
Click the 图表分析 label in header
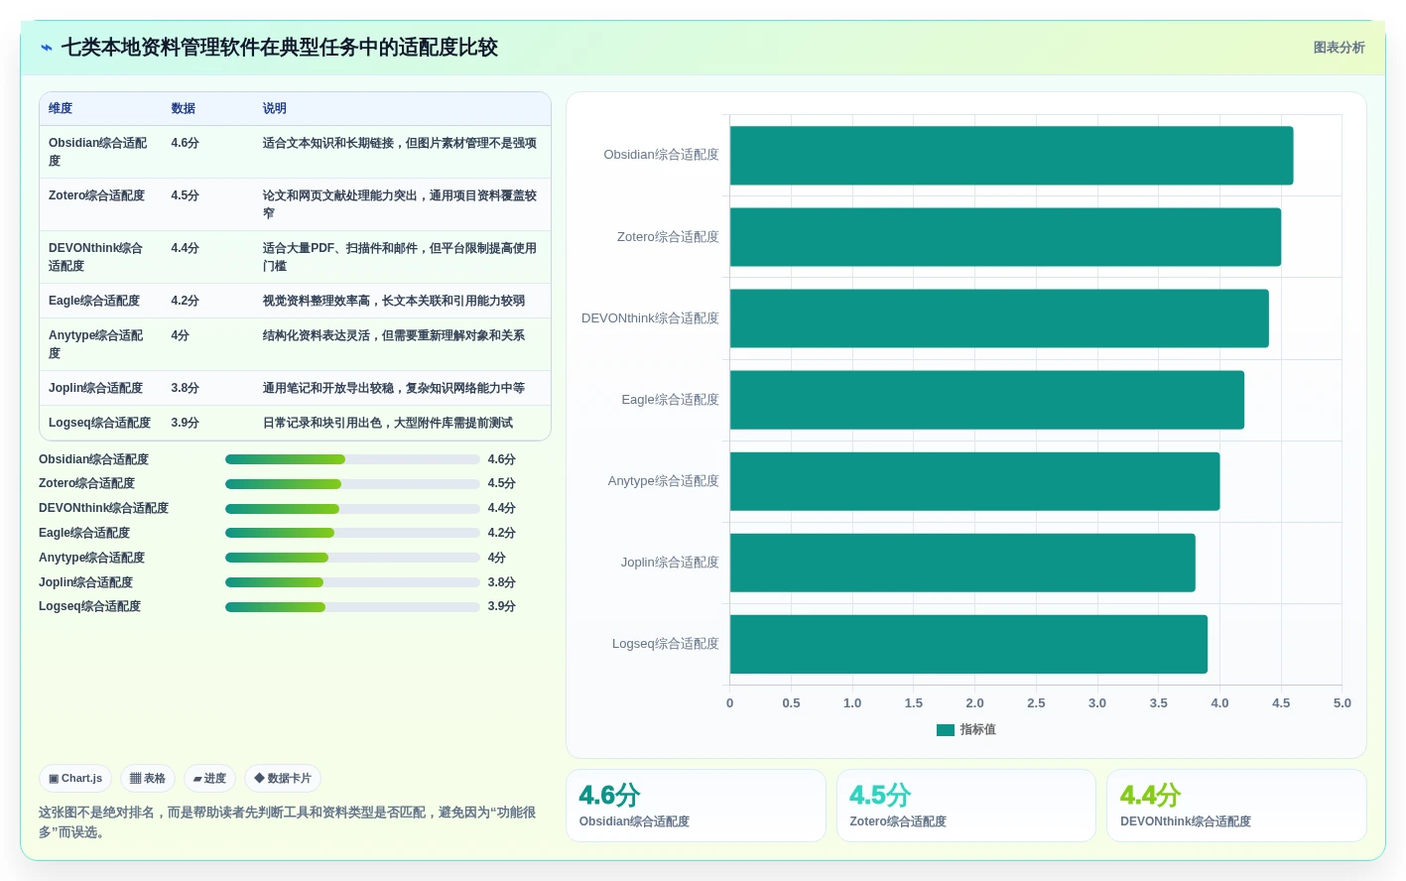[1339, 48]
